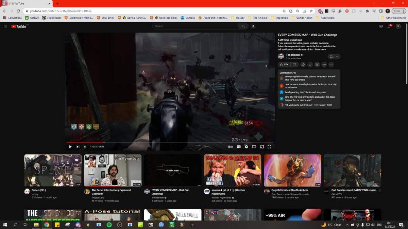Cast the video to a TV
The image size is (408, 229).
click(x=261, y=147)
